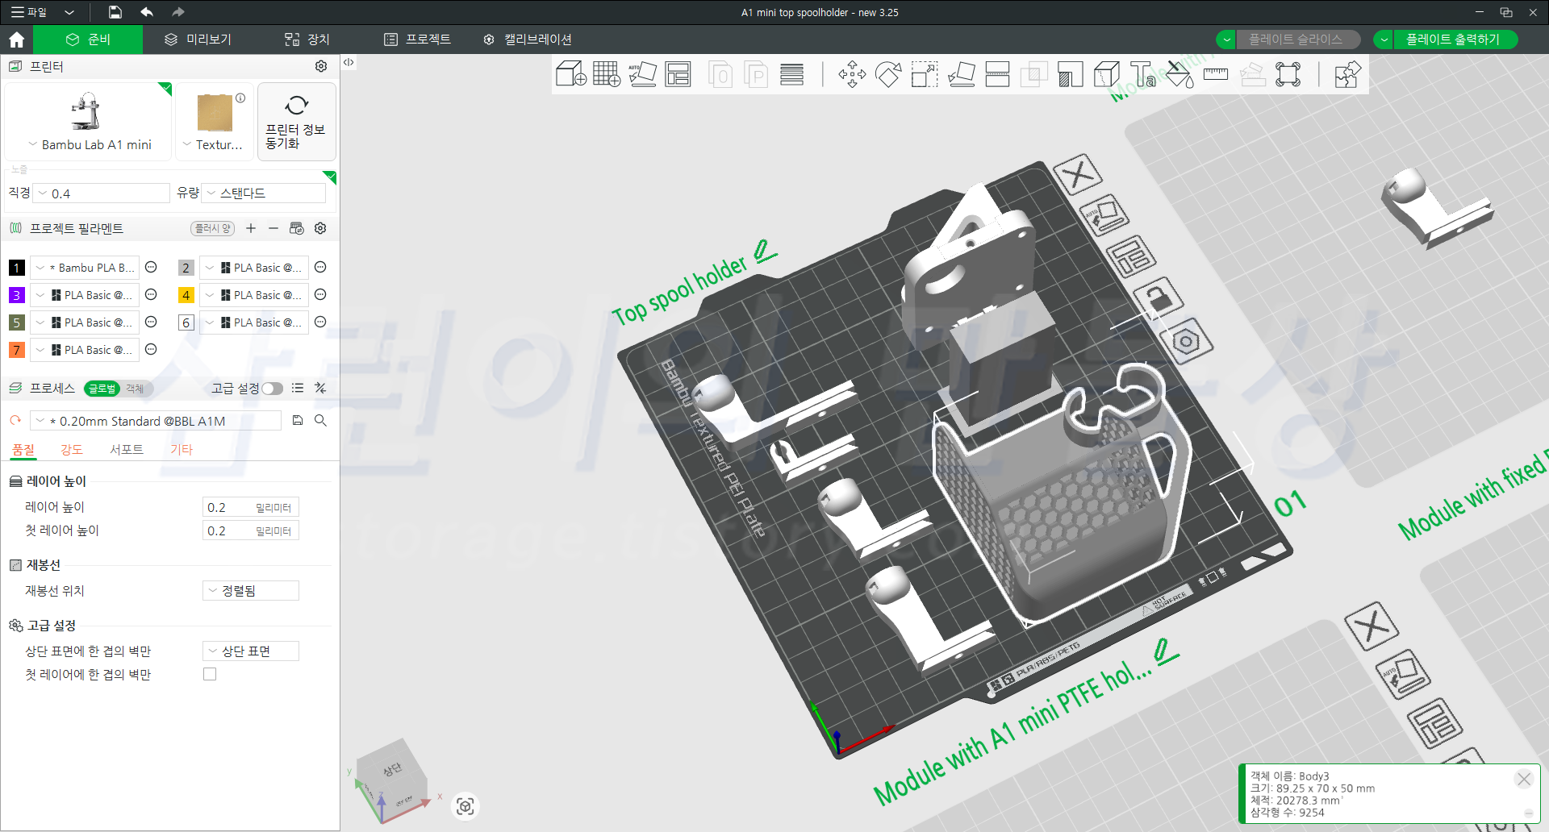Image resolution: width=1549 pixels, height=832 pixels.
Task: Open printer settings gear icon
Action: coord(321,66)
